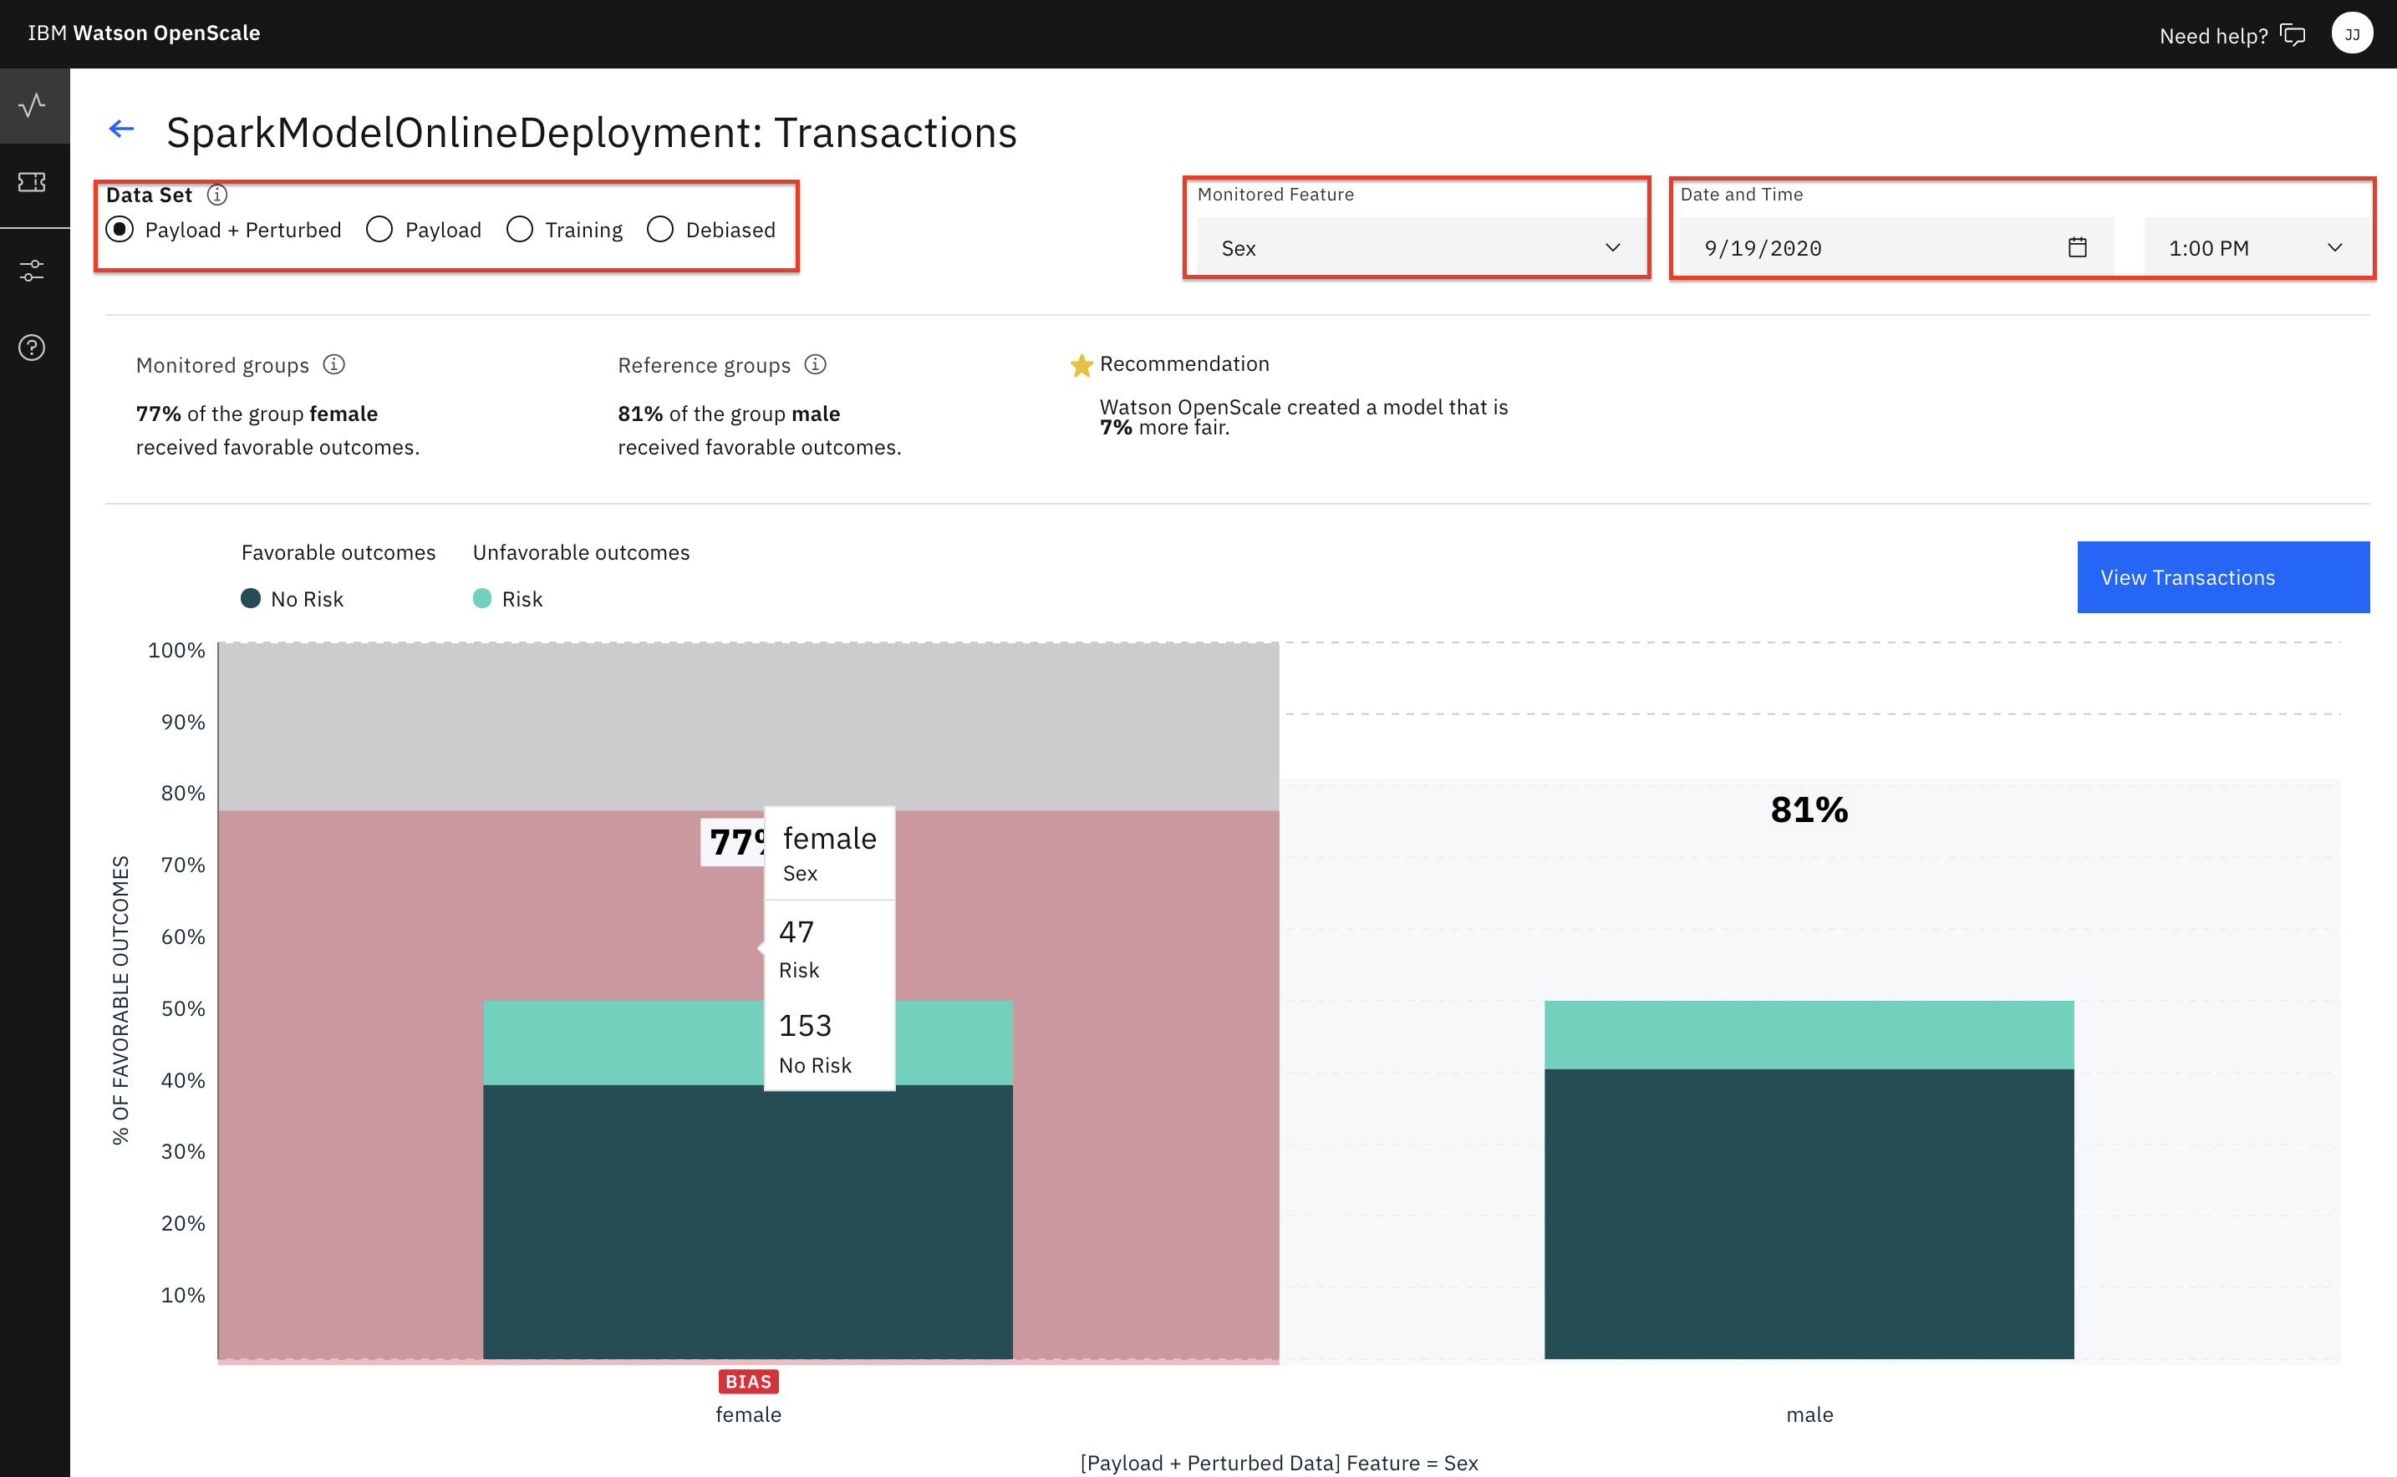Open the Sex dropdown chevron arrow

(x=1612, y=247)
